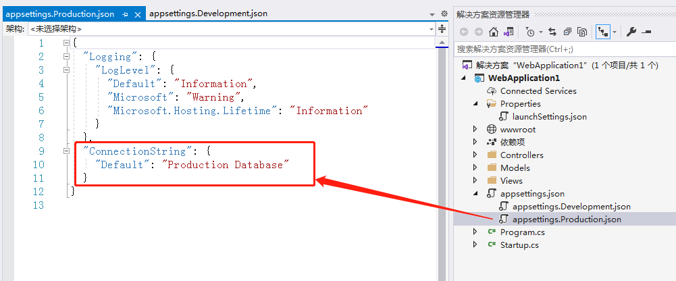Click the gear icon beside editor tabs
Viewport: 676px width, 281px height.
pos(444,14)
